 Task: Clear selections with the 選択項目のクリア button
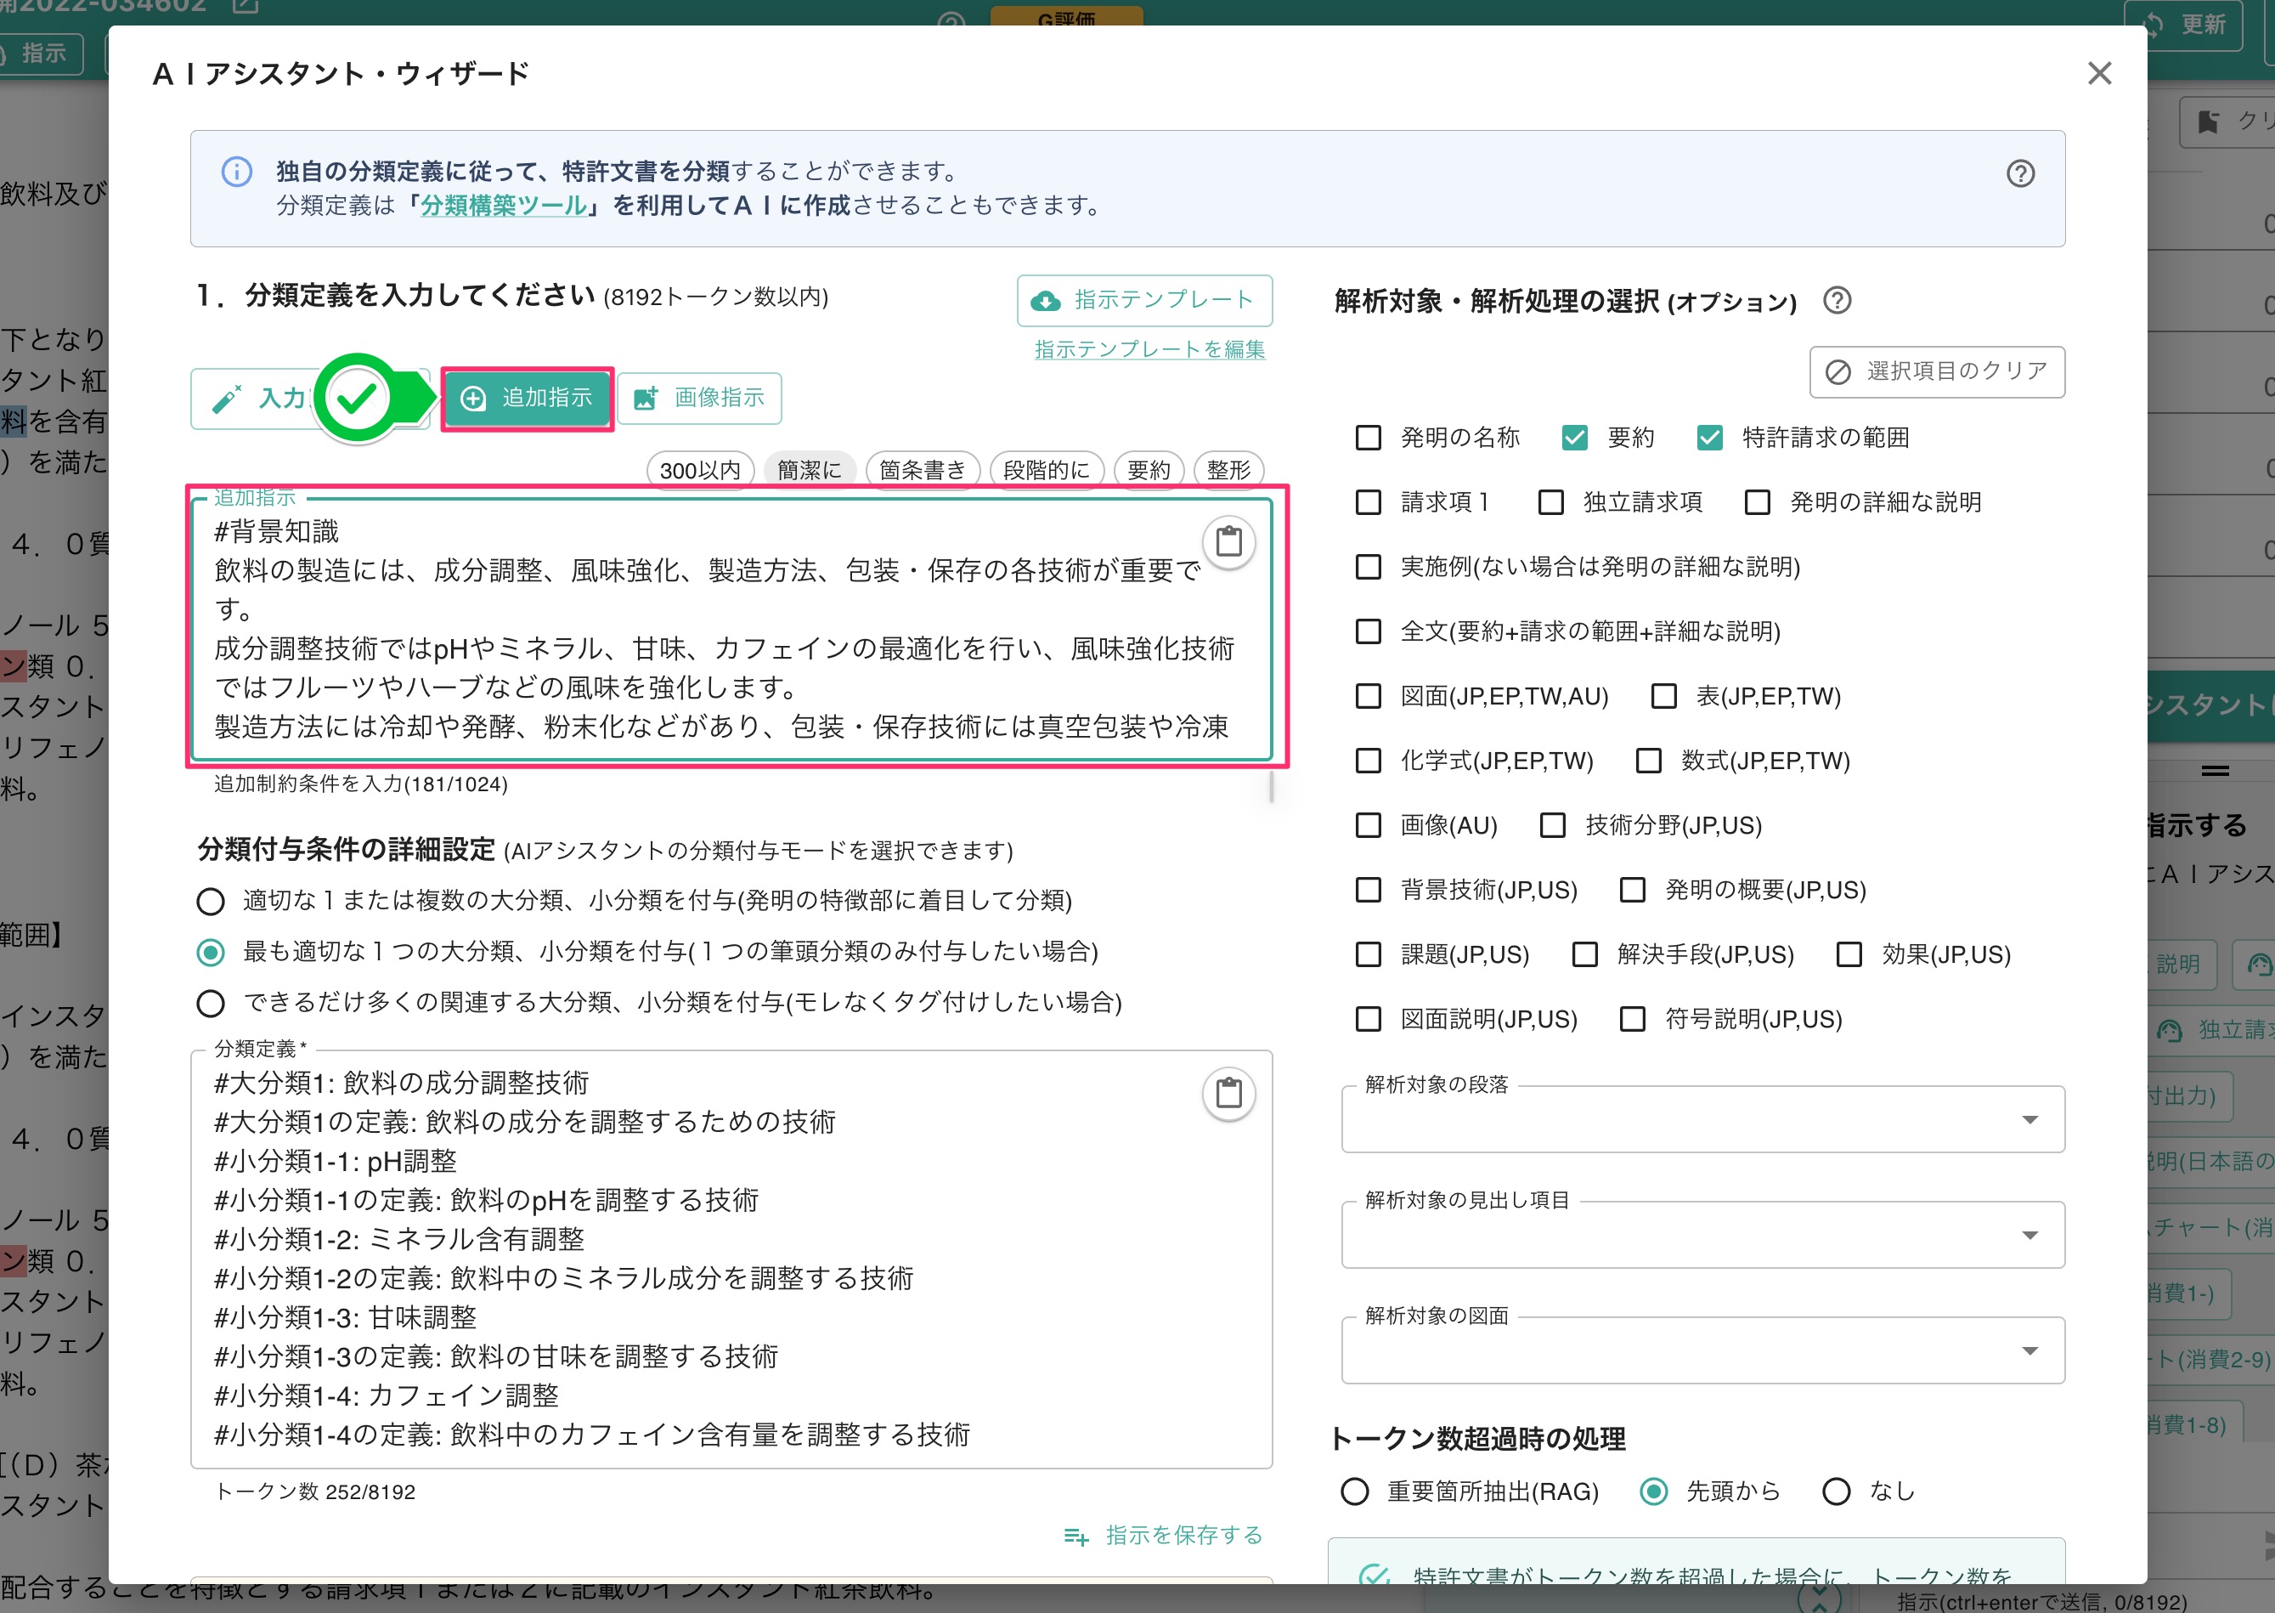(1935, 372)
